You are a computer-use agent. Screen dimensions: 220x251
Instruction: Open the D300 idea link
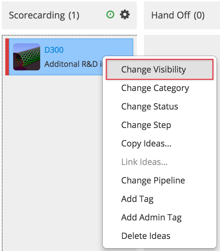54,50
